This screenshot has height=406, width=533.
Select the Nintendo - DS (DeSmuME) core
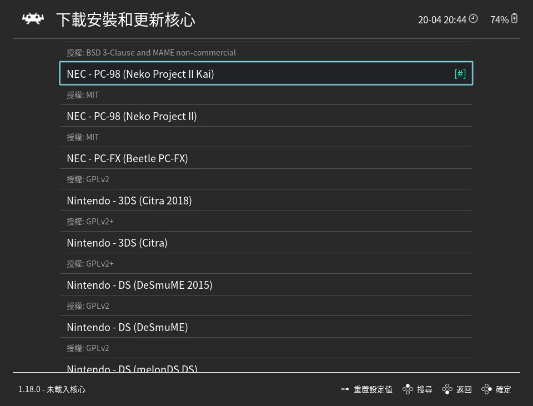click(x=266, y=327)
